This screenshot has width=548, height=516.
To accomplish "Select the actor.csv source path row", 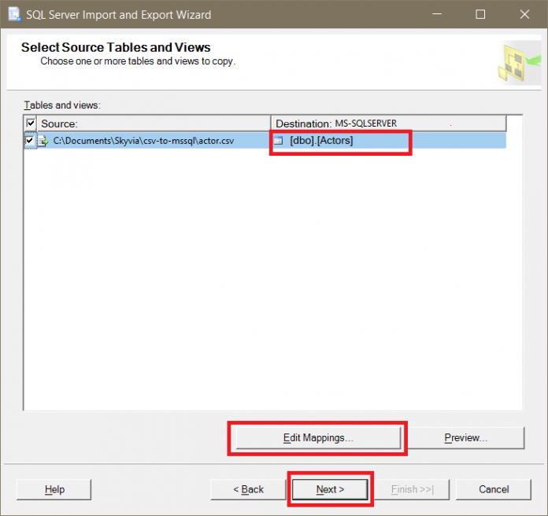I will point(146,141).
